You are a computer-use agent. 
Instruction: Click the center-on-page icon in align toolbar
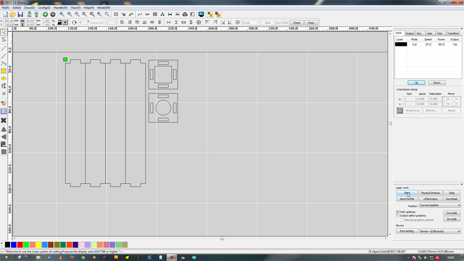tap(237, 23)
